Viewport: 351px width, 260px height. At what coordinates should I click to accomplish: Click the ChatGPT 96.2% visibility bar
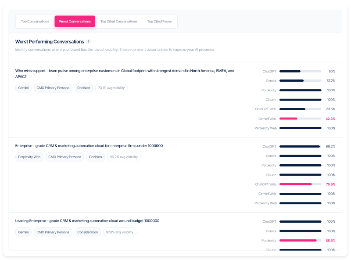300,146
